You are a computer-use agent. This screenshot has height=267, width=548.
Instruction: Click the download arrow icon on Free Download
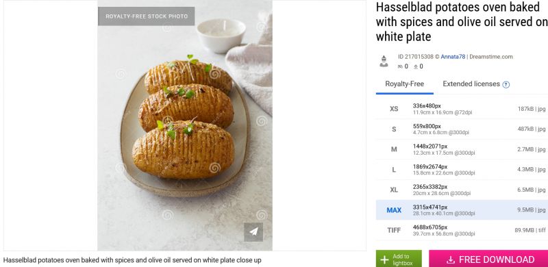[x=451, y=259]
